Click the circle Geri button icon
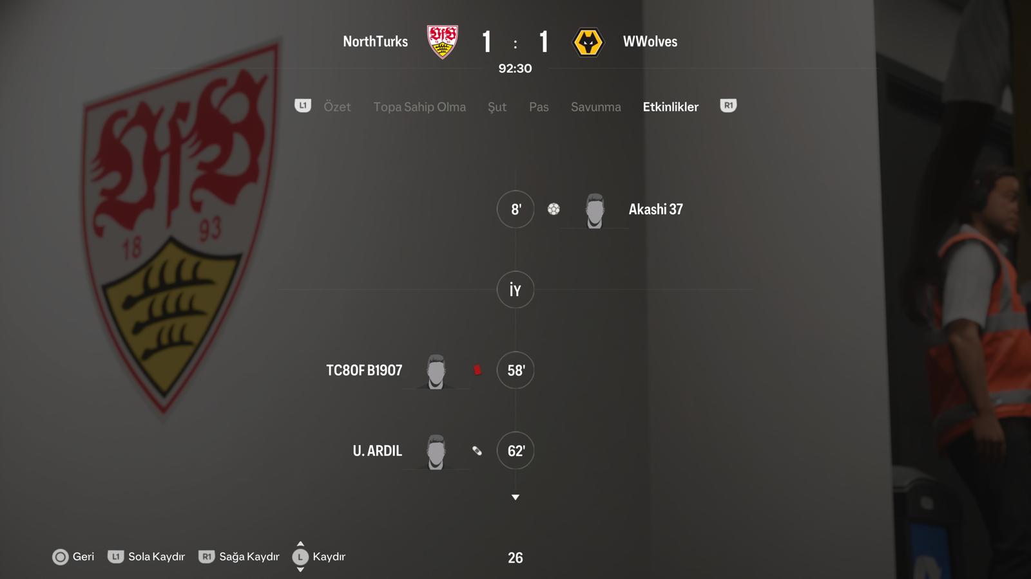Image resolution: width=1031 pixels, height=579 pixels. 60,557
